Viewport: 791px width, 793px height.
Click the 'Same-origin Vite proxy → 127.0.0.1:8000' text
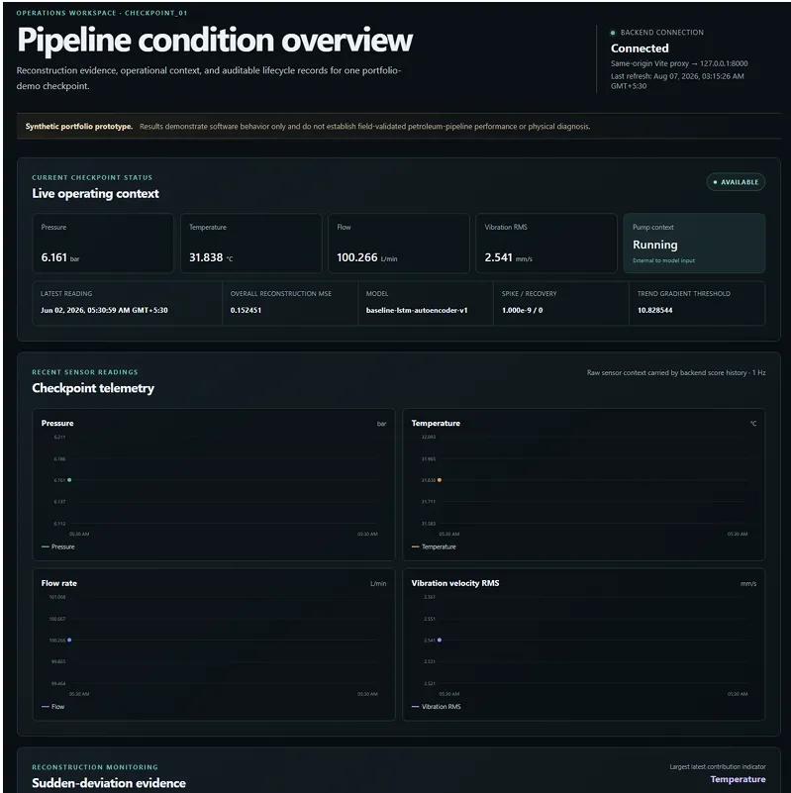[x=679, y=63]
